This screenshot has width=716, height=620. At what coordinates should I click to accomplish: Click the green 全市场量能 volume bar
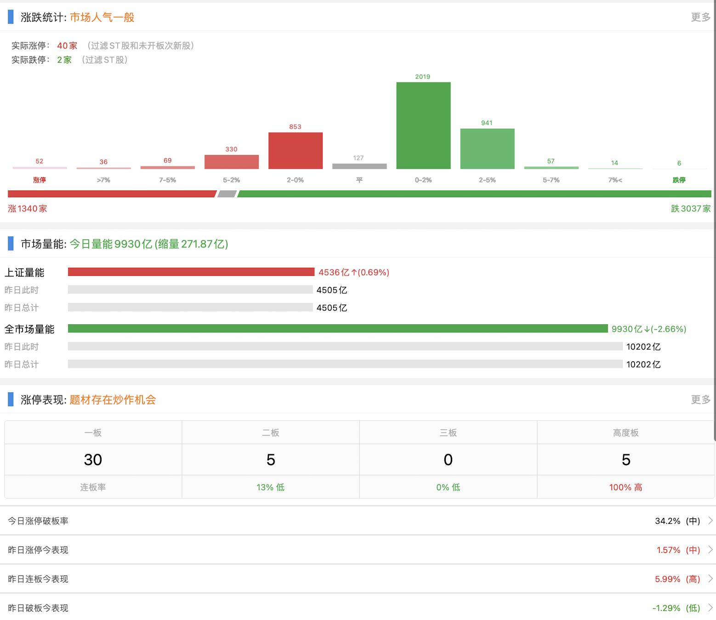(x=338, y=328)
